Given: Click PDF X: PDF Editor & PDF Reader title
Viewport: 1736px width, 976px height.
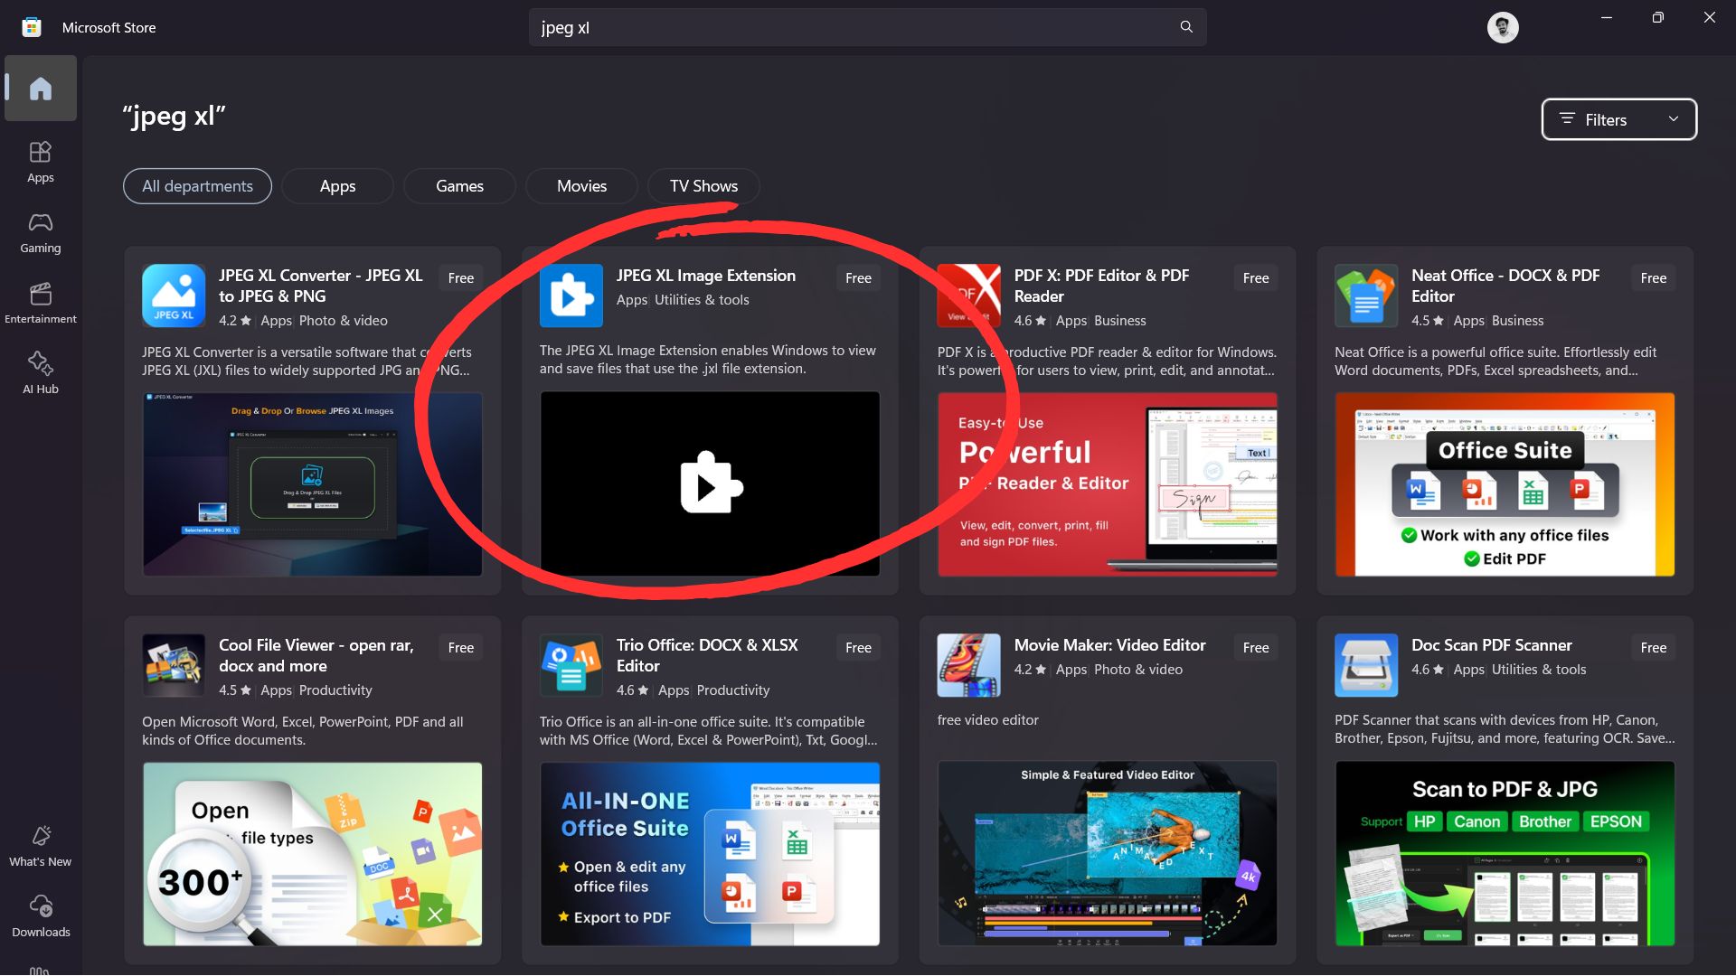Looking at the screenshot, I should tap(1101, 286).
